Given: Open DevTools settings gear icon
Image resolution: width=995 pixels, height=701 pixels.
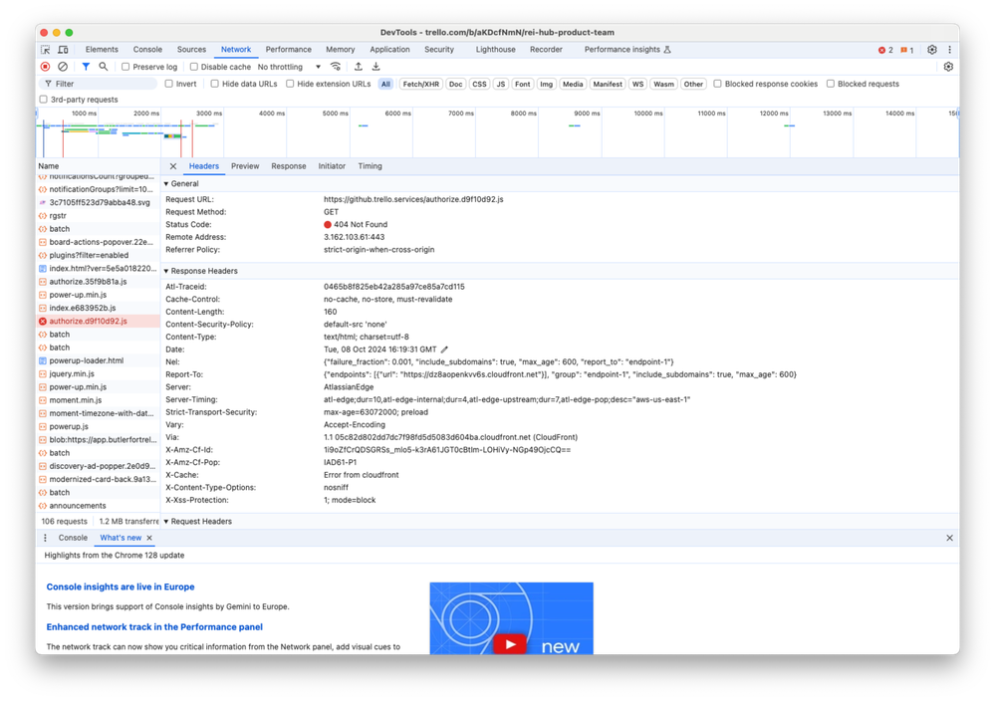Looking at the screenshot, I should tap(931, 50).
